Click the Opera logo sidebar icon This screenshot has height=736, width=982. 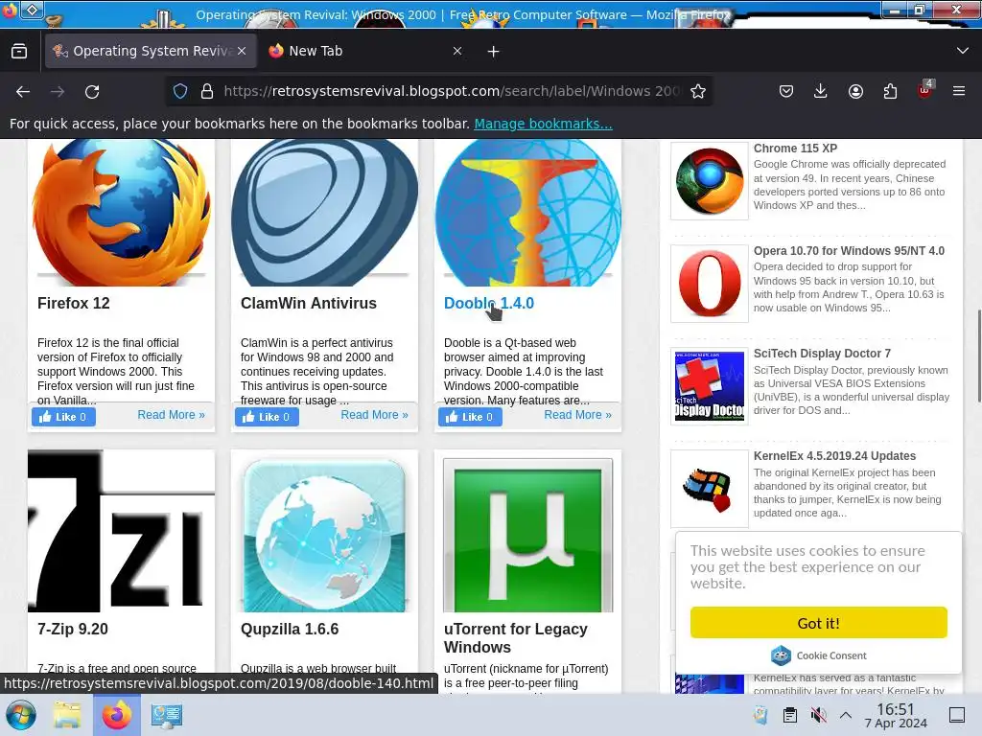coord(709,284)
